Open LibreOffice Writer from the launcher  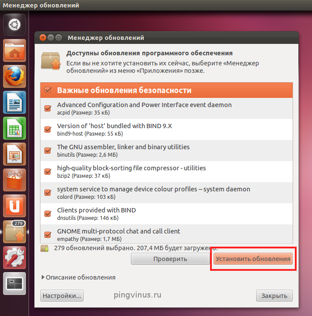pyautogui.click(x=15, y=102)
